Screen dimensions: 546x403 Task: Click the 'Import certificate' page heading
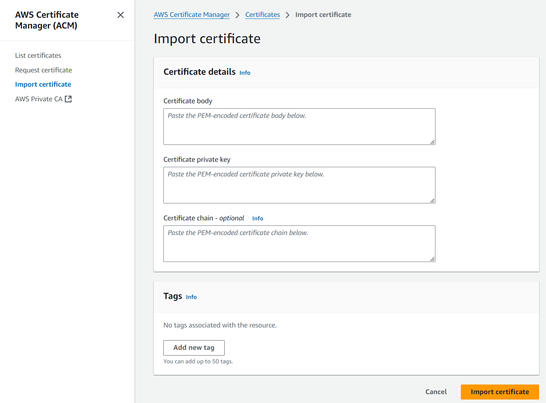tap(207, 39)
